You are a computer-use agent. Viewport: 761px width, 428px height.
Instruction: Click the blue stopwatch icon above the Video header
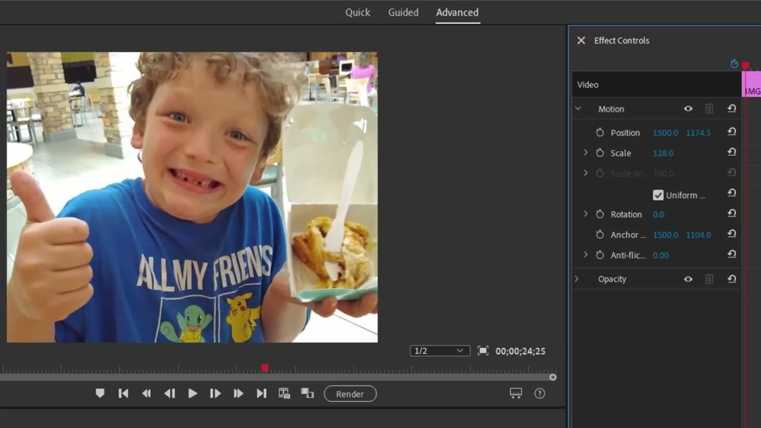734,64
